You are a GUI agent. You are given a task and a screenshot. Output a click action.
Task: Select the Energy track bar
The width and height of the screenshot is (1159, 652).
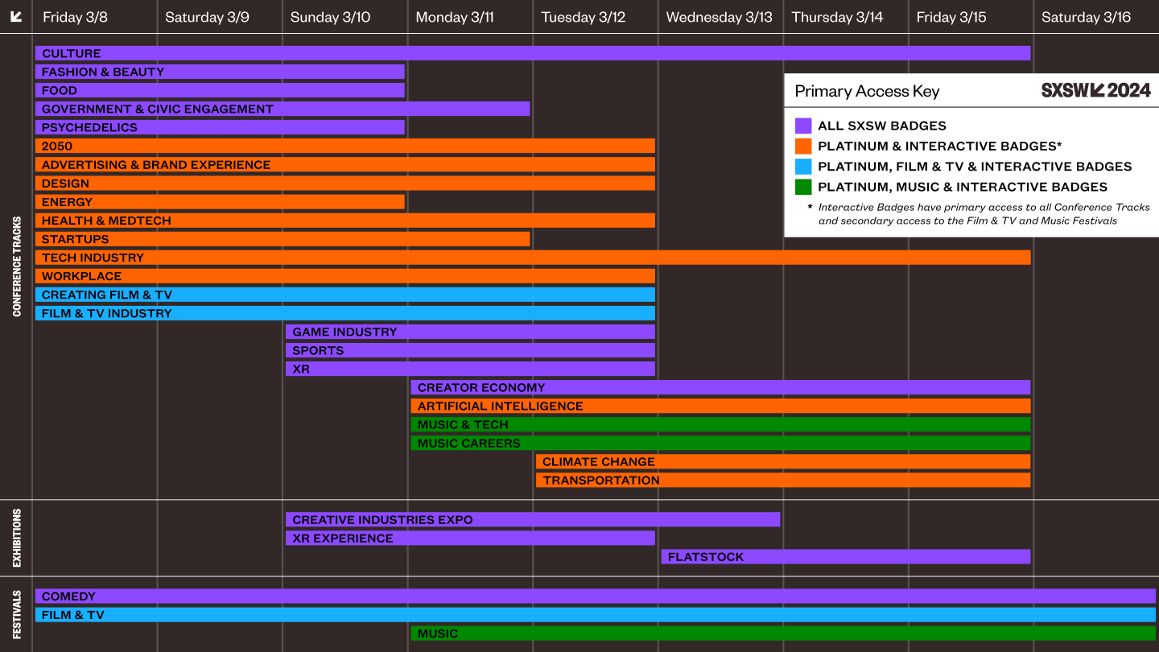(220, 202)
